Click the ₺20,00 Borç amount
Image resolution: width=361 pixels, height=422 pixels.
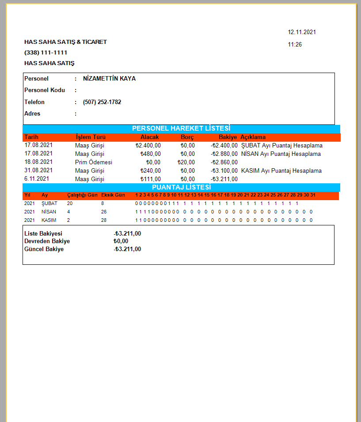click(x=186, y=163)
